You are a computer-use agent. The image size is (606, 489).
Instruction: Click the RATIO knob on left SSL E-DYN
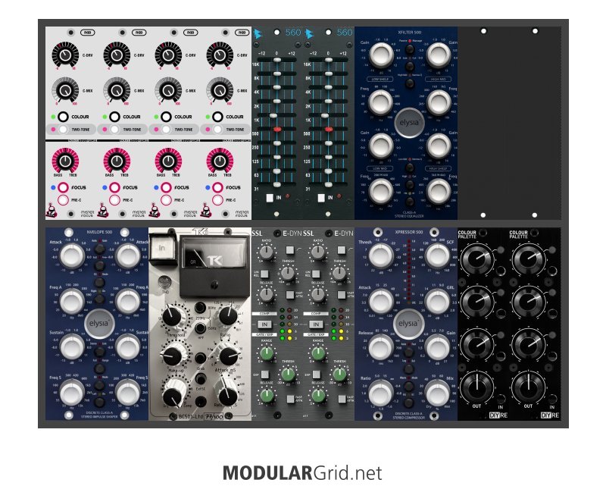tap(267, 252)
